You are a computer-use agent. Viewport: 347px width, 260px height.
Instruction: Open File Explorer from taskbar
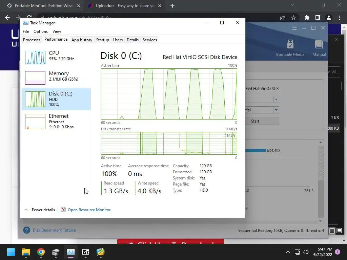26,252
